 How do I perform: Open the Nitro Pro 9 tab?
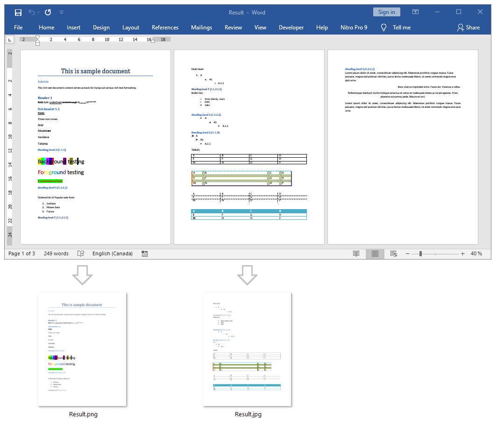[x=354, y=28]
